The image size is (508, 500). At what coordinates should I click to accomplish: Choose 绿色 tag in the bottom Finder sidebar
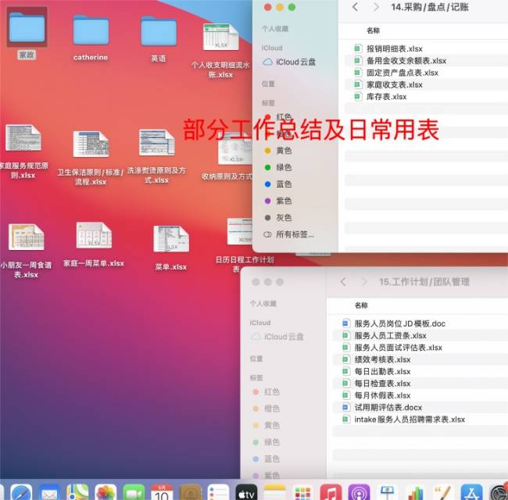coord(267,442)
